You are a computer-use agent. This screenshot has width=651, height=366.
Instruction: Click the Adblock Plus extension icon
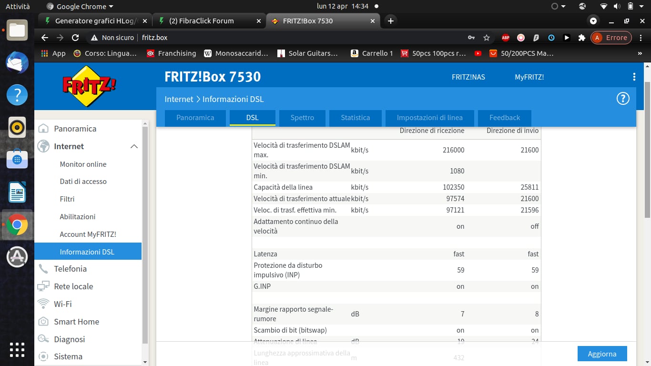[505, 38]
